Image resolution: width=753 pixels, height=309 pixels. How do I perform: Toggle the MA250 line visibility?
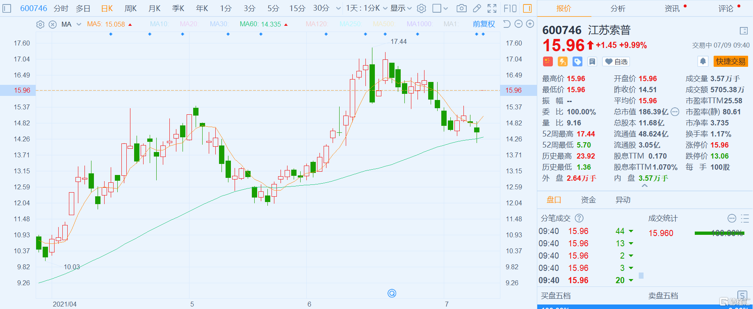(350, 24)
